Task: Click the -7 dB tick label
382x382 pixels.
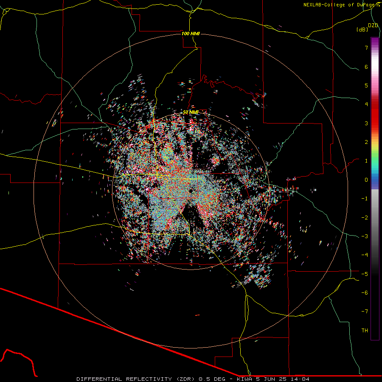Action: (x=365, y=312)
